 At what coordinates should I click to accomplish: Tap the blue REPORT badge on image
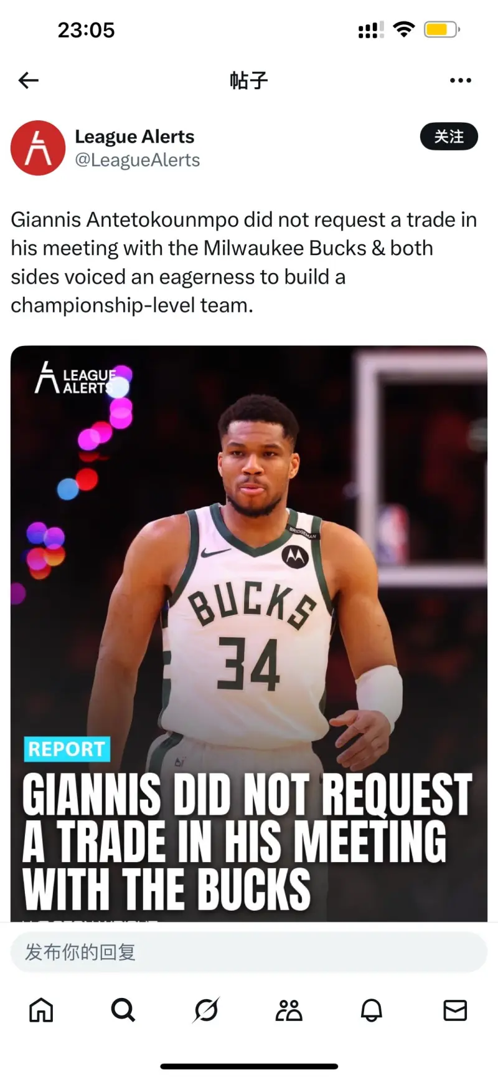(67, 749)
